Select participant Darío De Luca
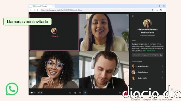 click(147, 72)
